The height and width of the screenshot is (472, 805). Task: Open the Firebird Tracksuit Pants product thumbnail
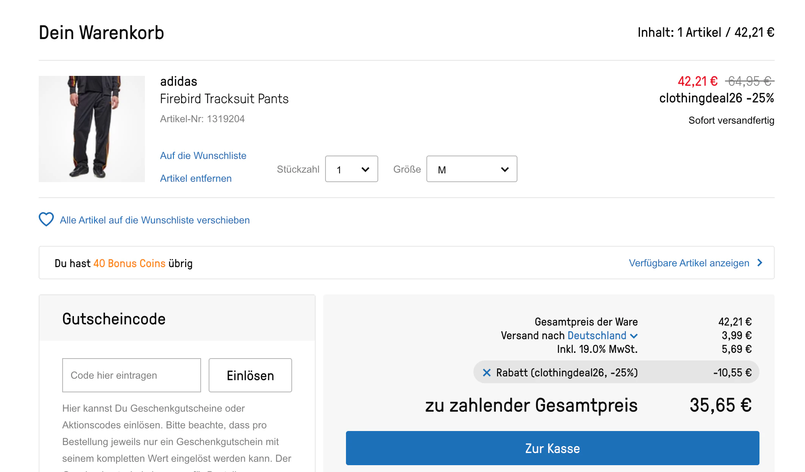pyautogui.click(x=92, y=129)
